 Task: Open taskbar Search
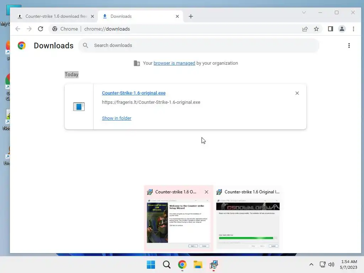point(167,264)
